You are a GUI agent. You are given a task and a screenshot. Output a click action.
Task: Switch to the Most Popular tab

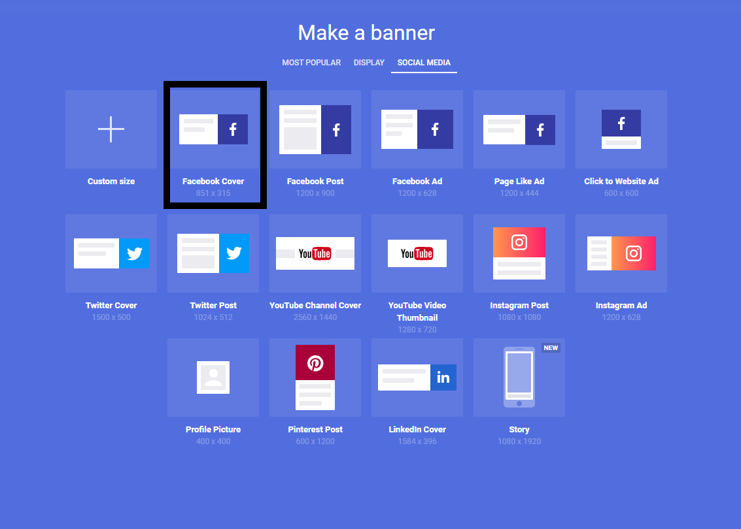pos(311,63)
